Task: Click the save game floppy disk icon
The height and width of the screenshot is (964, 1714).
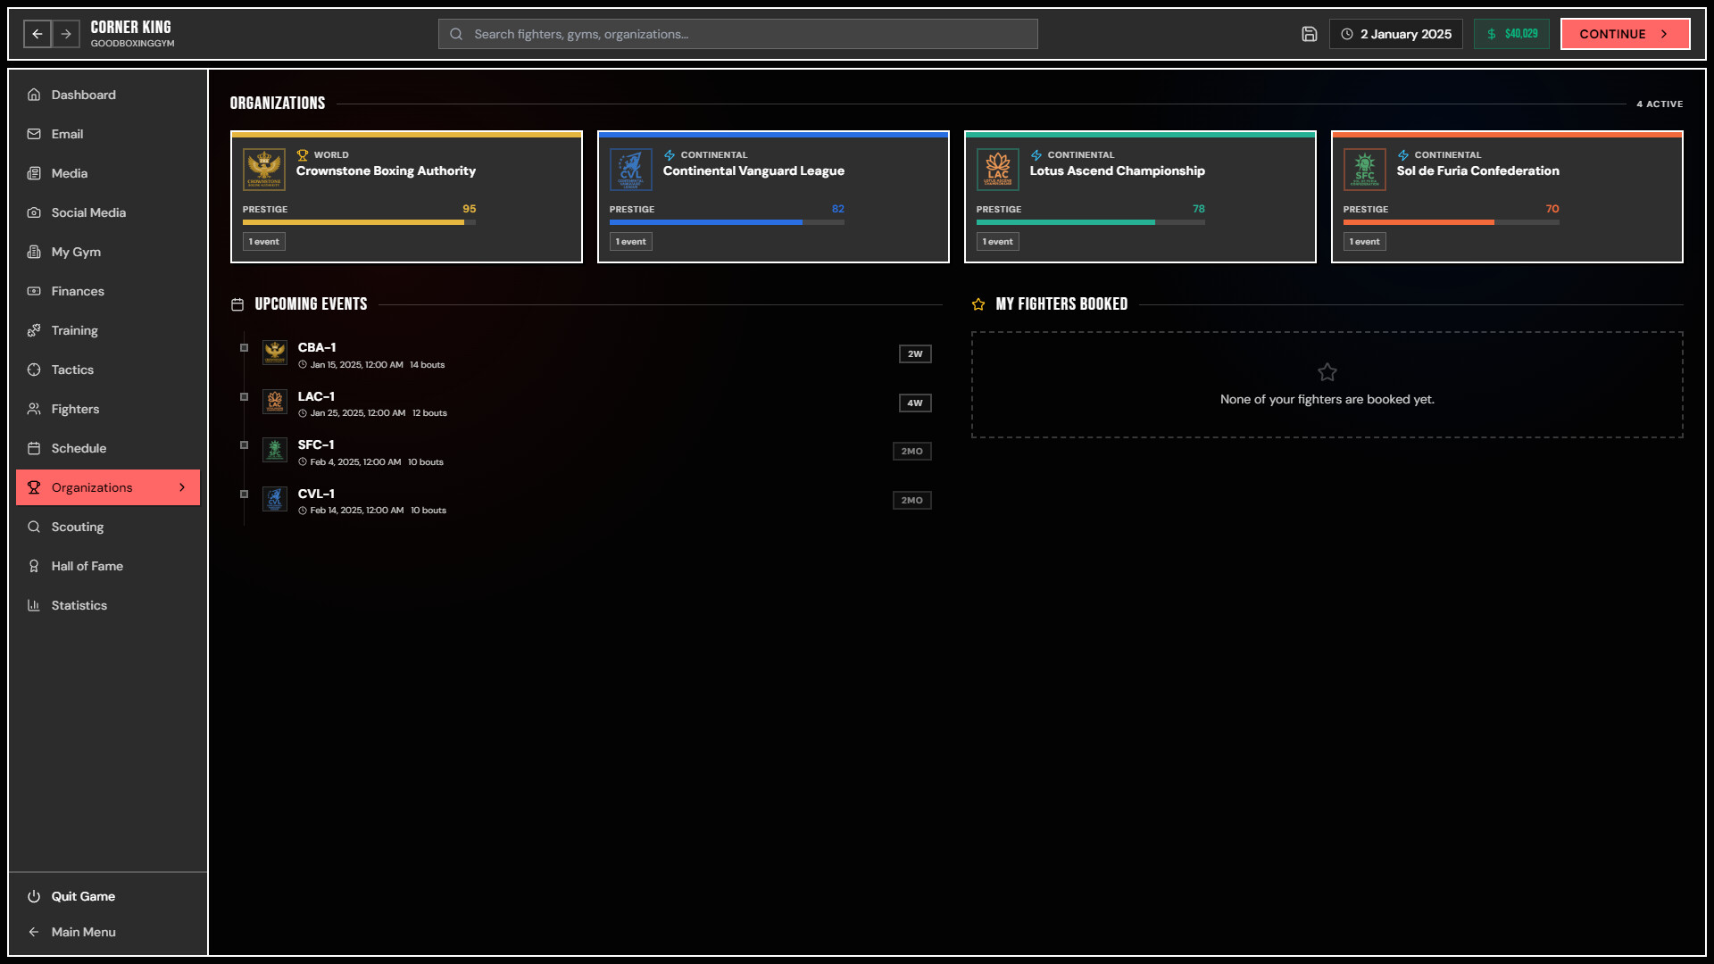Action: pyautogui.click(x=1309, y=33)
